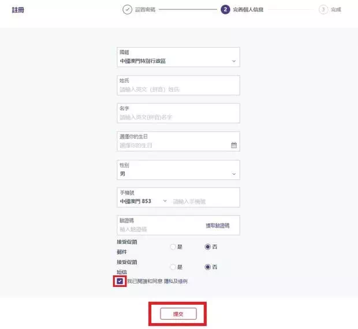The height and width of the screenshot is (329, 358).
Task: Open the privacy and terms link
Action: tap(176, 281)
